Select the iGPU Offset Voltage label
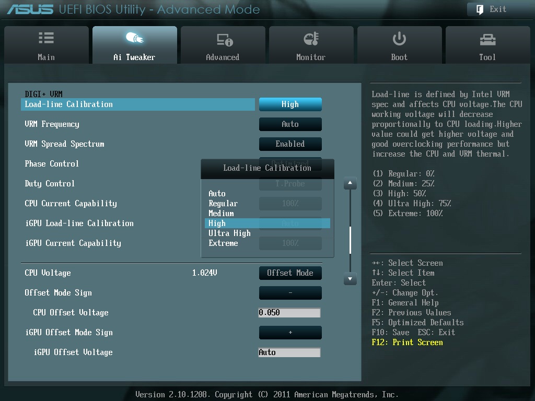Image resolution: width=535 pixels, height=401 pixels. 73,352
